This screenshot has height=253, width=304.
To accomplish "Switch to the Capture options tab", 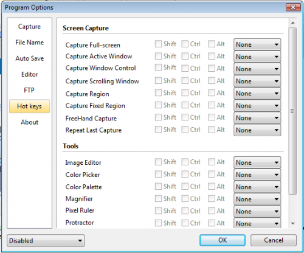I will coord(29,27).
